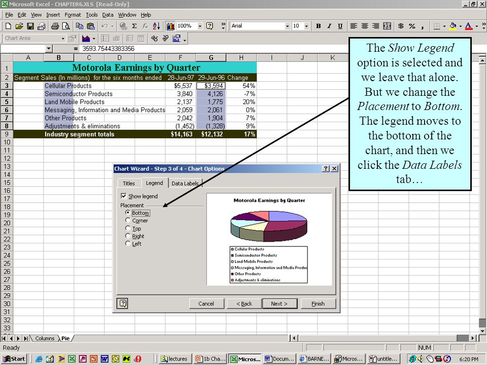
Task: Open the Zoom 100% dropdown
Action: pyautogui.click(x=200, y=26)
